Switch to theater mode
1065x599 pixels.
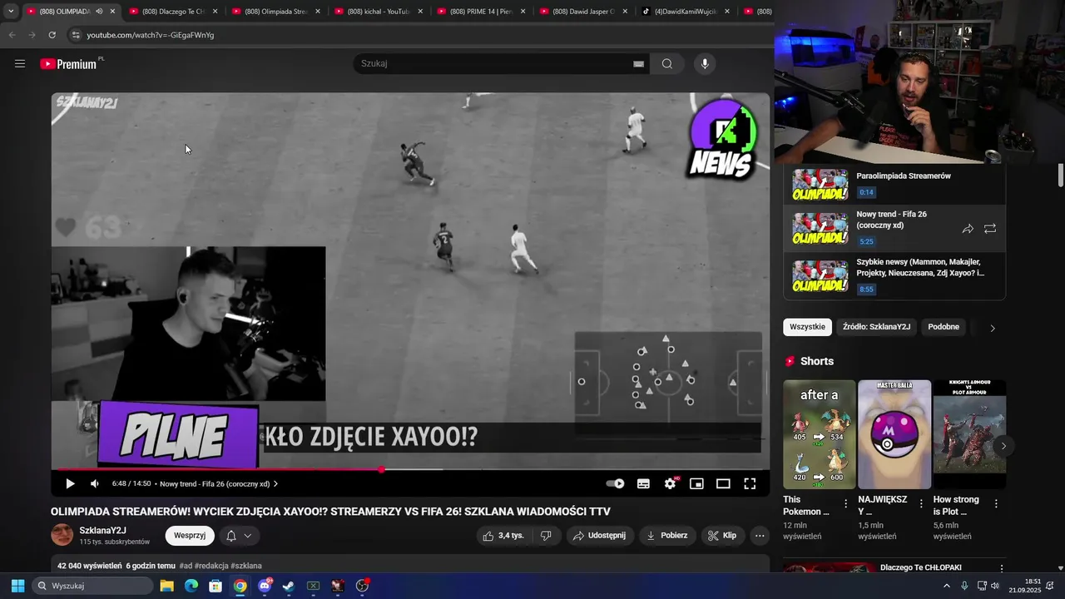pos(723,483)
